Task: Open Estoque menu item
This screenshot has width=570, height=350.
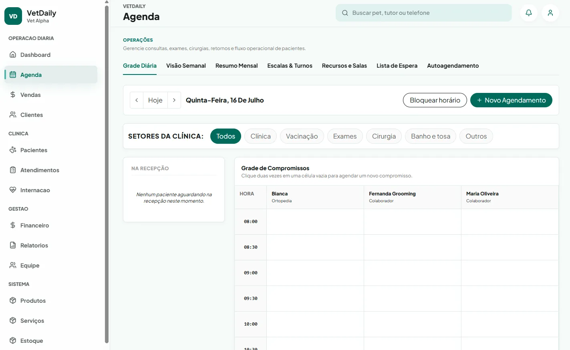Action: point(50,340)
